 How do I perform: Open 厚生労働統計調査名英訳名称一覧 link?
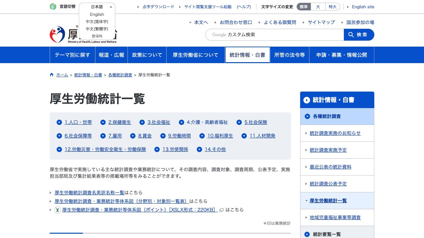coord(89,192)
